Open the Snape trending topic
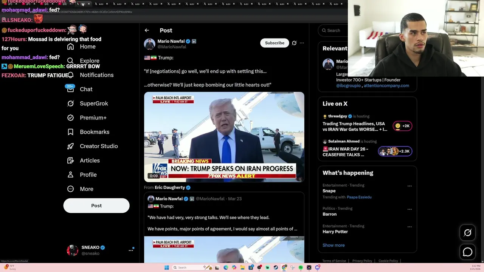Viewport: 484px width, 272px height. tap(329, 191)
